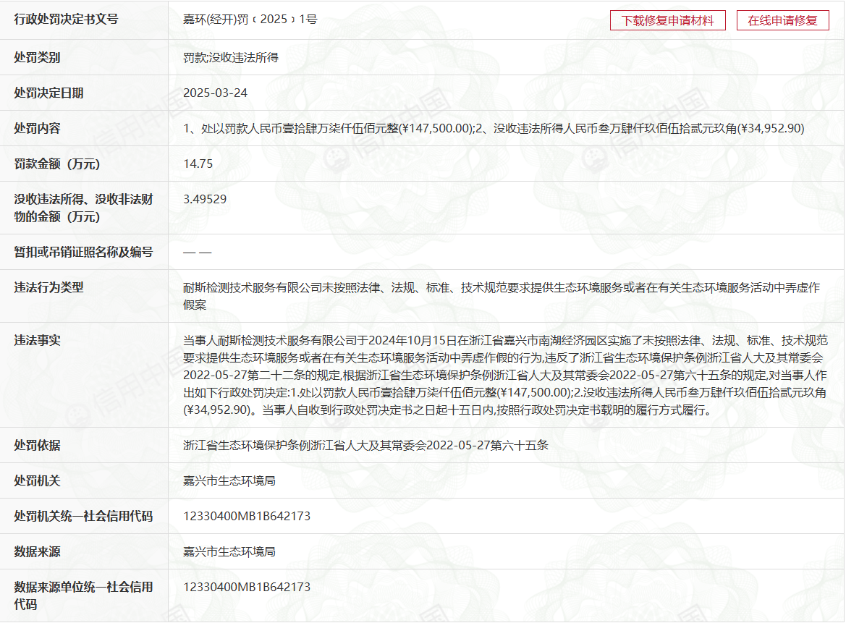The width and height of the screenshot is (846, 623).
Task: Click the 处罚内容 penalty content text
Action: pos(494,128)
